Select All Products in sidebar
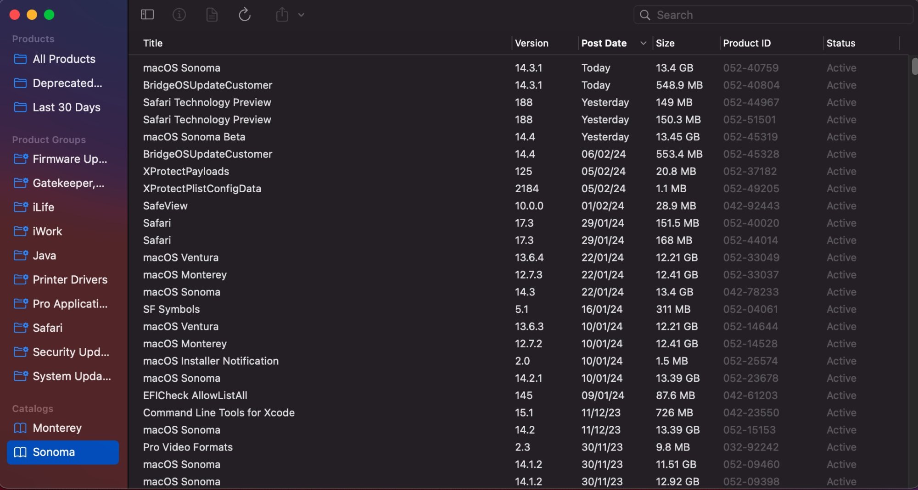918x490 pixels. tap(63, 59)
